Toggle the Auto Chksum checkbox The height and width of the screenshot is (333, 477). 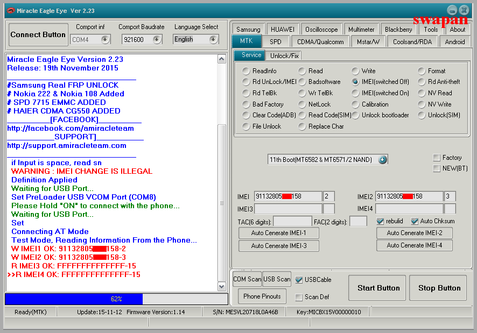[415, 221]
